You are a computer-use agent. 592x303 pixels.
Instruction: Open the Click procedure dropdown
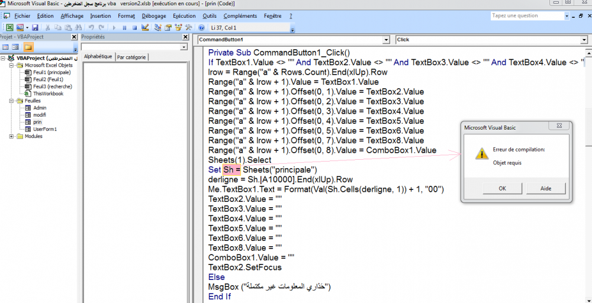point(584,40)
